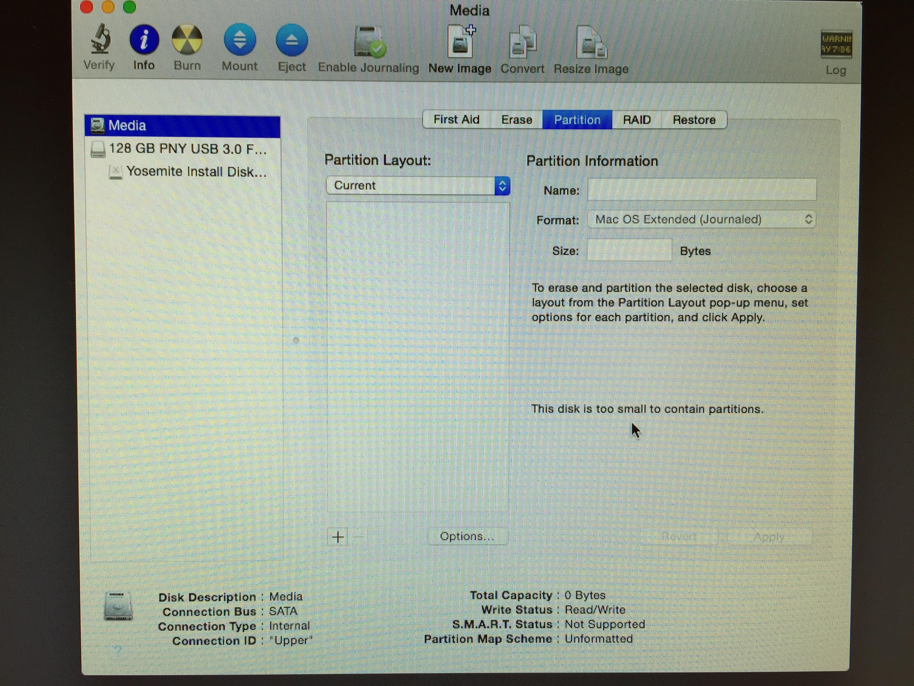Click the Eject toolbar icon
This screenshot has width=914, height=686.
point(292,41)
